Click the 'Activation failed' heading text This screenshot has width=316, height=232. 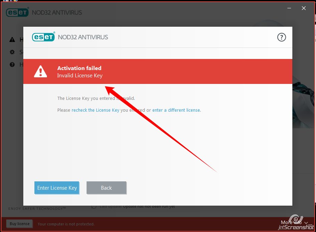tap(79, 68)
